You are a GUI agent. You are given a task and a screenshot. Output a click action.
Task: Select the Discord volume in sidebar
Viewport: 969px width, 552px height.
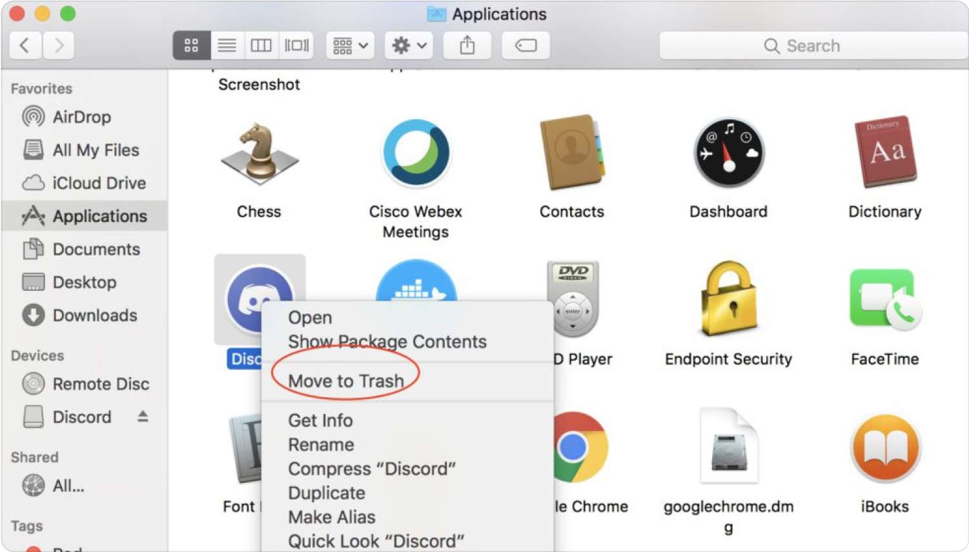pyautogui.click(x=81, y=417)
